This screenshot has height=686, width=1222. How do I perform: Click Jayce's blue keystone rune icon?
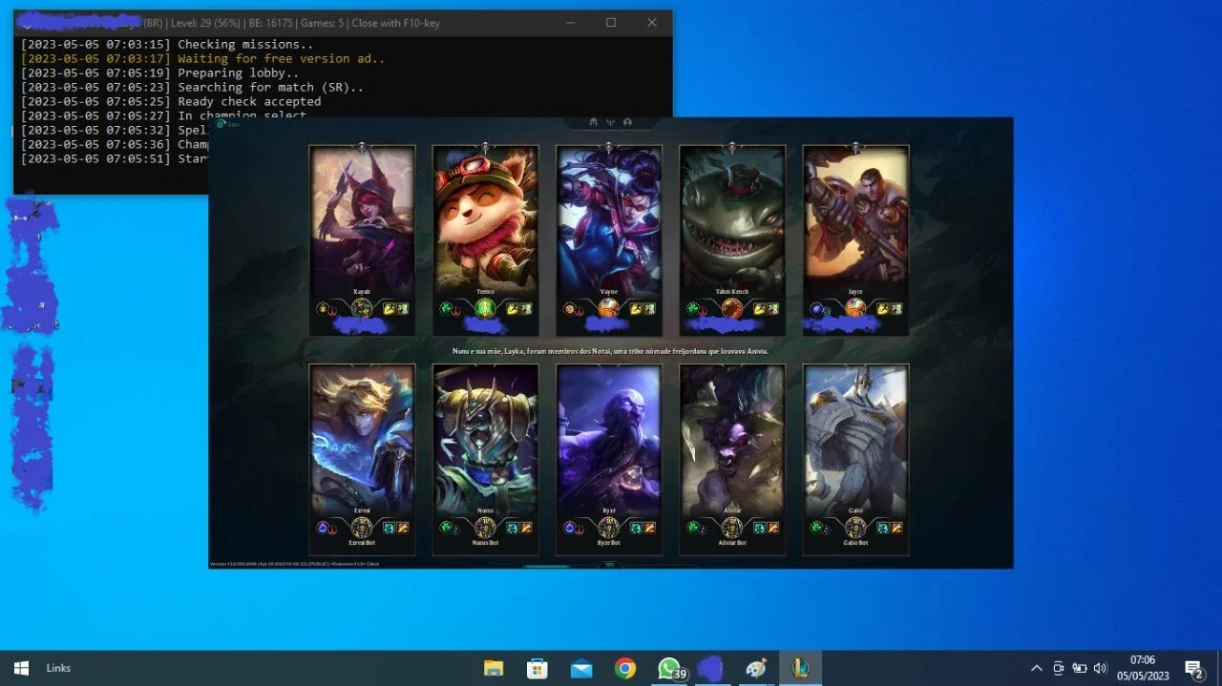click(816, 308)
